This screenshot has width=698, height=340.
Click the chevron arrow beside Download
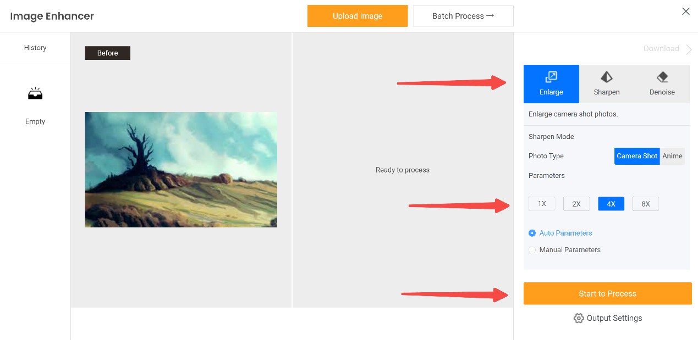[x=689, y=49]
